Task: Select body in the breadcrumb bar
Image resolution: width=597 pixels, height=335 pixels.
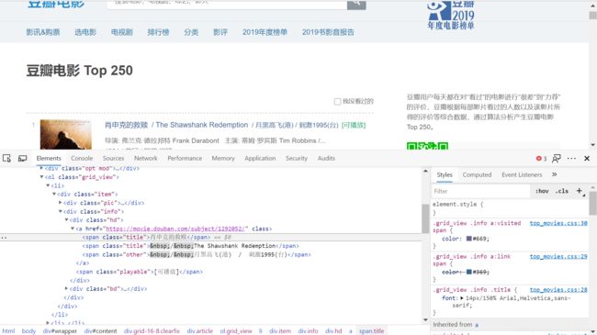Action: (x=28, y=331)
